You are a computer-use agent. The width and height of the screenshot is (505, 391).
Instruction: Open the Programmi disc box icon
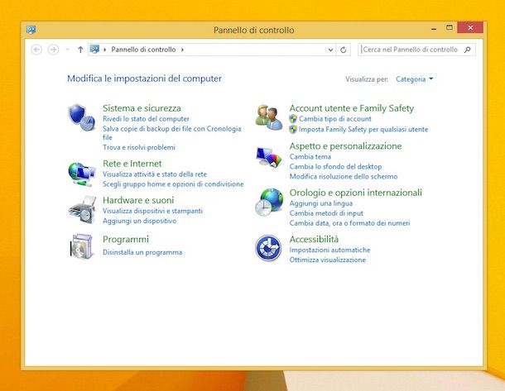81,246
